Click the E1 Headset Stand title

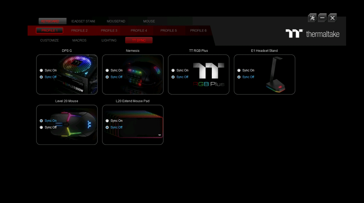coord(264,51)
